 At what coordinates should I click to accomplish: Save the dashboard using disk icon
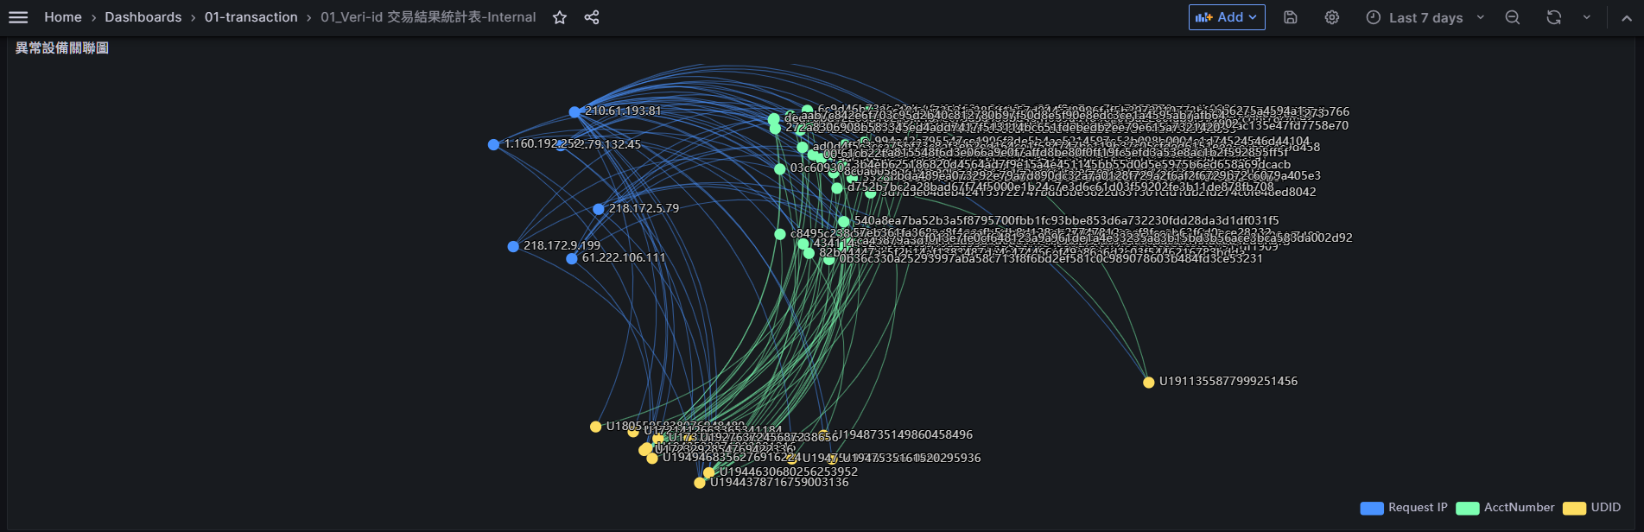tap(1291, 17)
